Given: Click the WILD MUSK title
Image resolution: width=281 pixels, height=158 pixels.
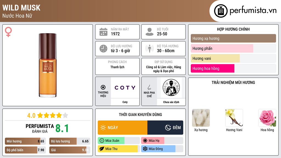Looking at the screenshot, I should click(21, 8).
